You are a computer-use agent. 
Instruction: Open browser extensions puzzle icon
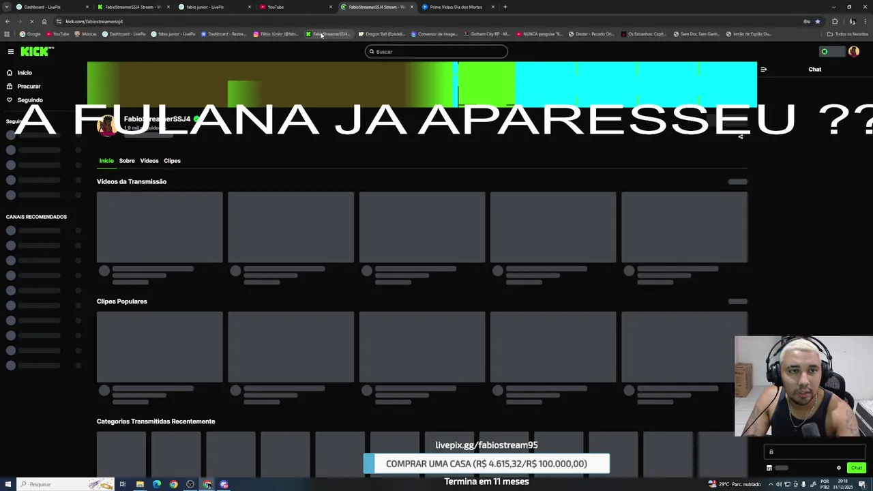[835, 21]
